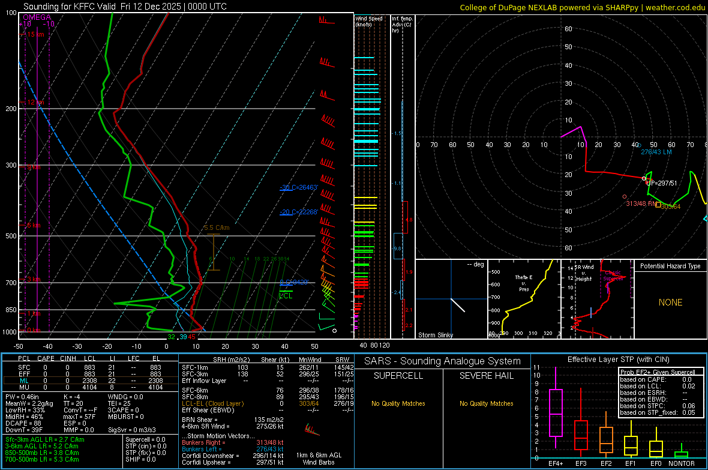Click the SUPERCELL column heading
Screen dimensions: 708x470
tap(398, 376)
